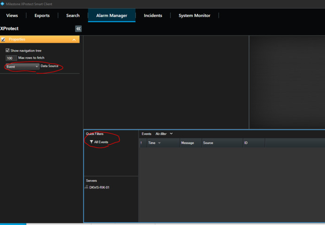Click the Properties panel icon in the header
The height and width of the screenshot is (225, 325).
[x=4, y=39]
